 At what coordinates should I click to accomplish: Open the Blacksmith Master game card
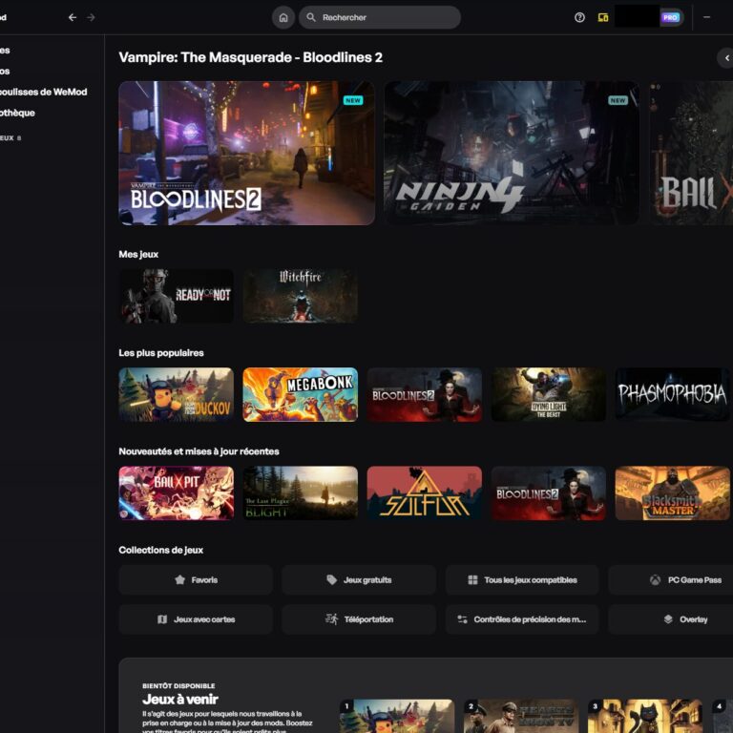(673, 493)
